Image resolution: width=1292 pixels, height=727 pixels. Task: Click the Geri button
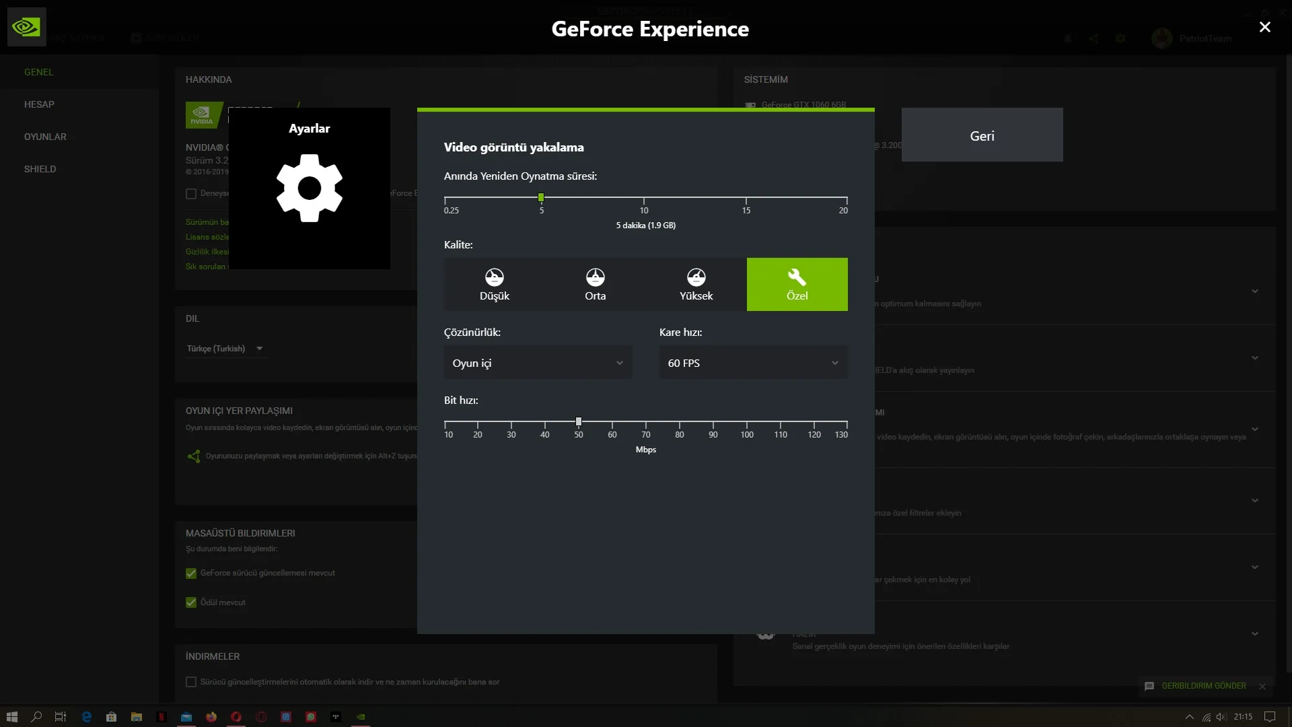click(982, 135)
